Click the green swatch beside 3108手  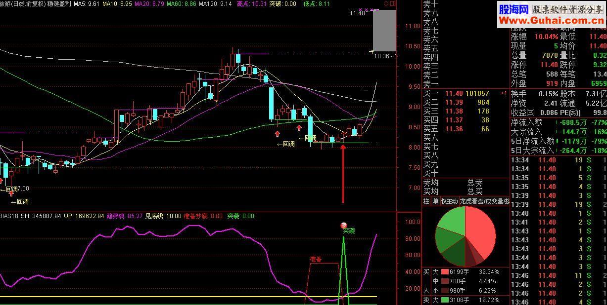445,300
